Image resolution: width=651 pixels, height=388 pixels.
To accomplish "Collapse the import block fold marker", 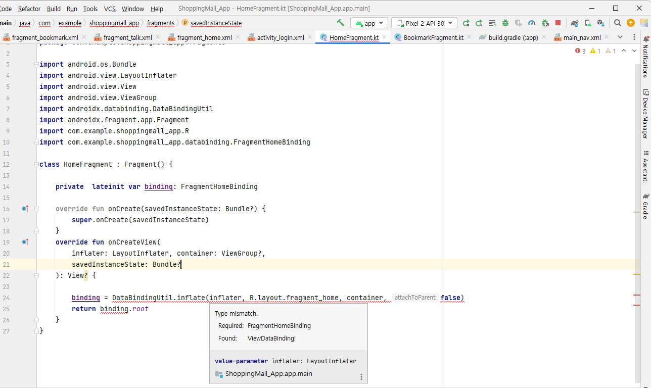I will 36,64.
